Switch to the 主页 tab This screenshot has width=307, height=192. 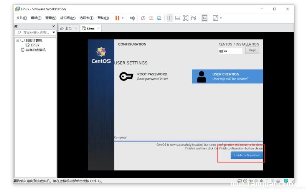66,28
